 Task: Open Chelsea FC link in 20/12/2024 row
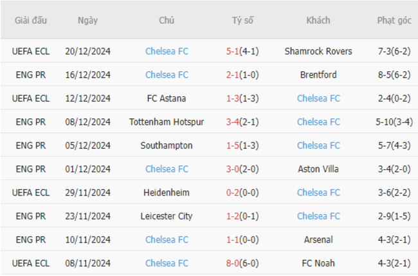point(167,51)
